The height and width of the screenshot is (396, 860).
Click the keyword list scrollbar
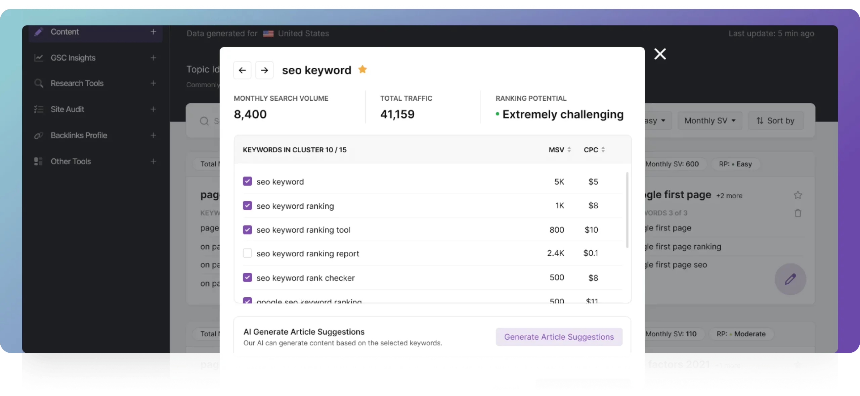[627, 210]
